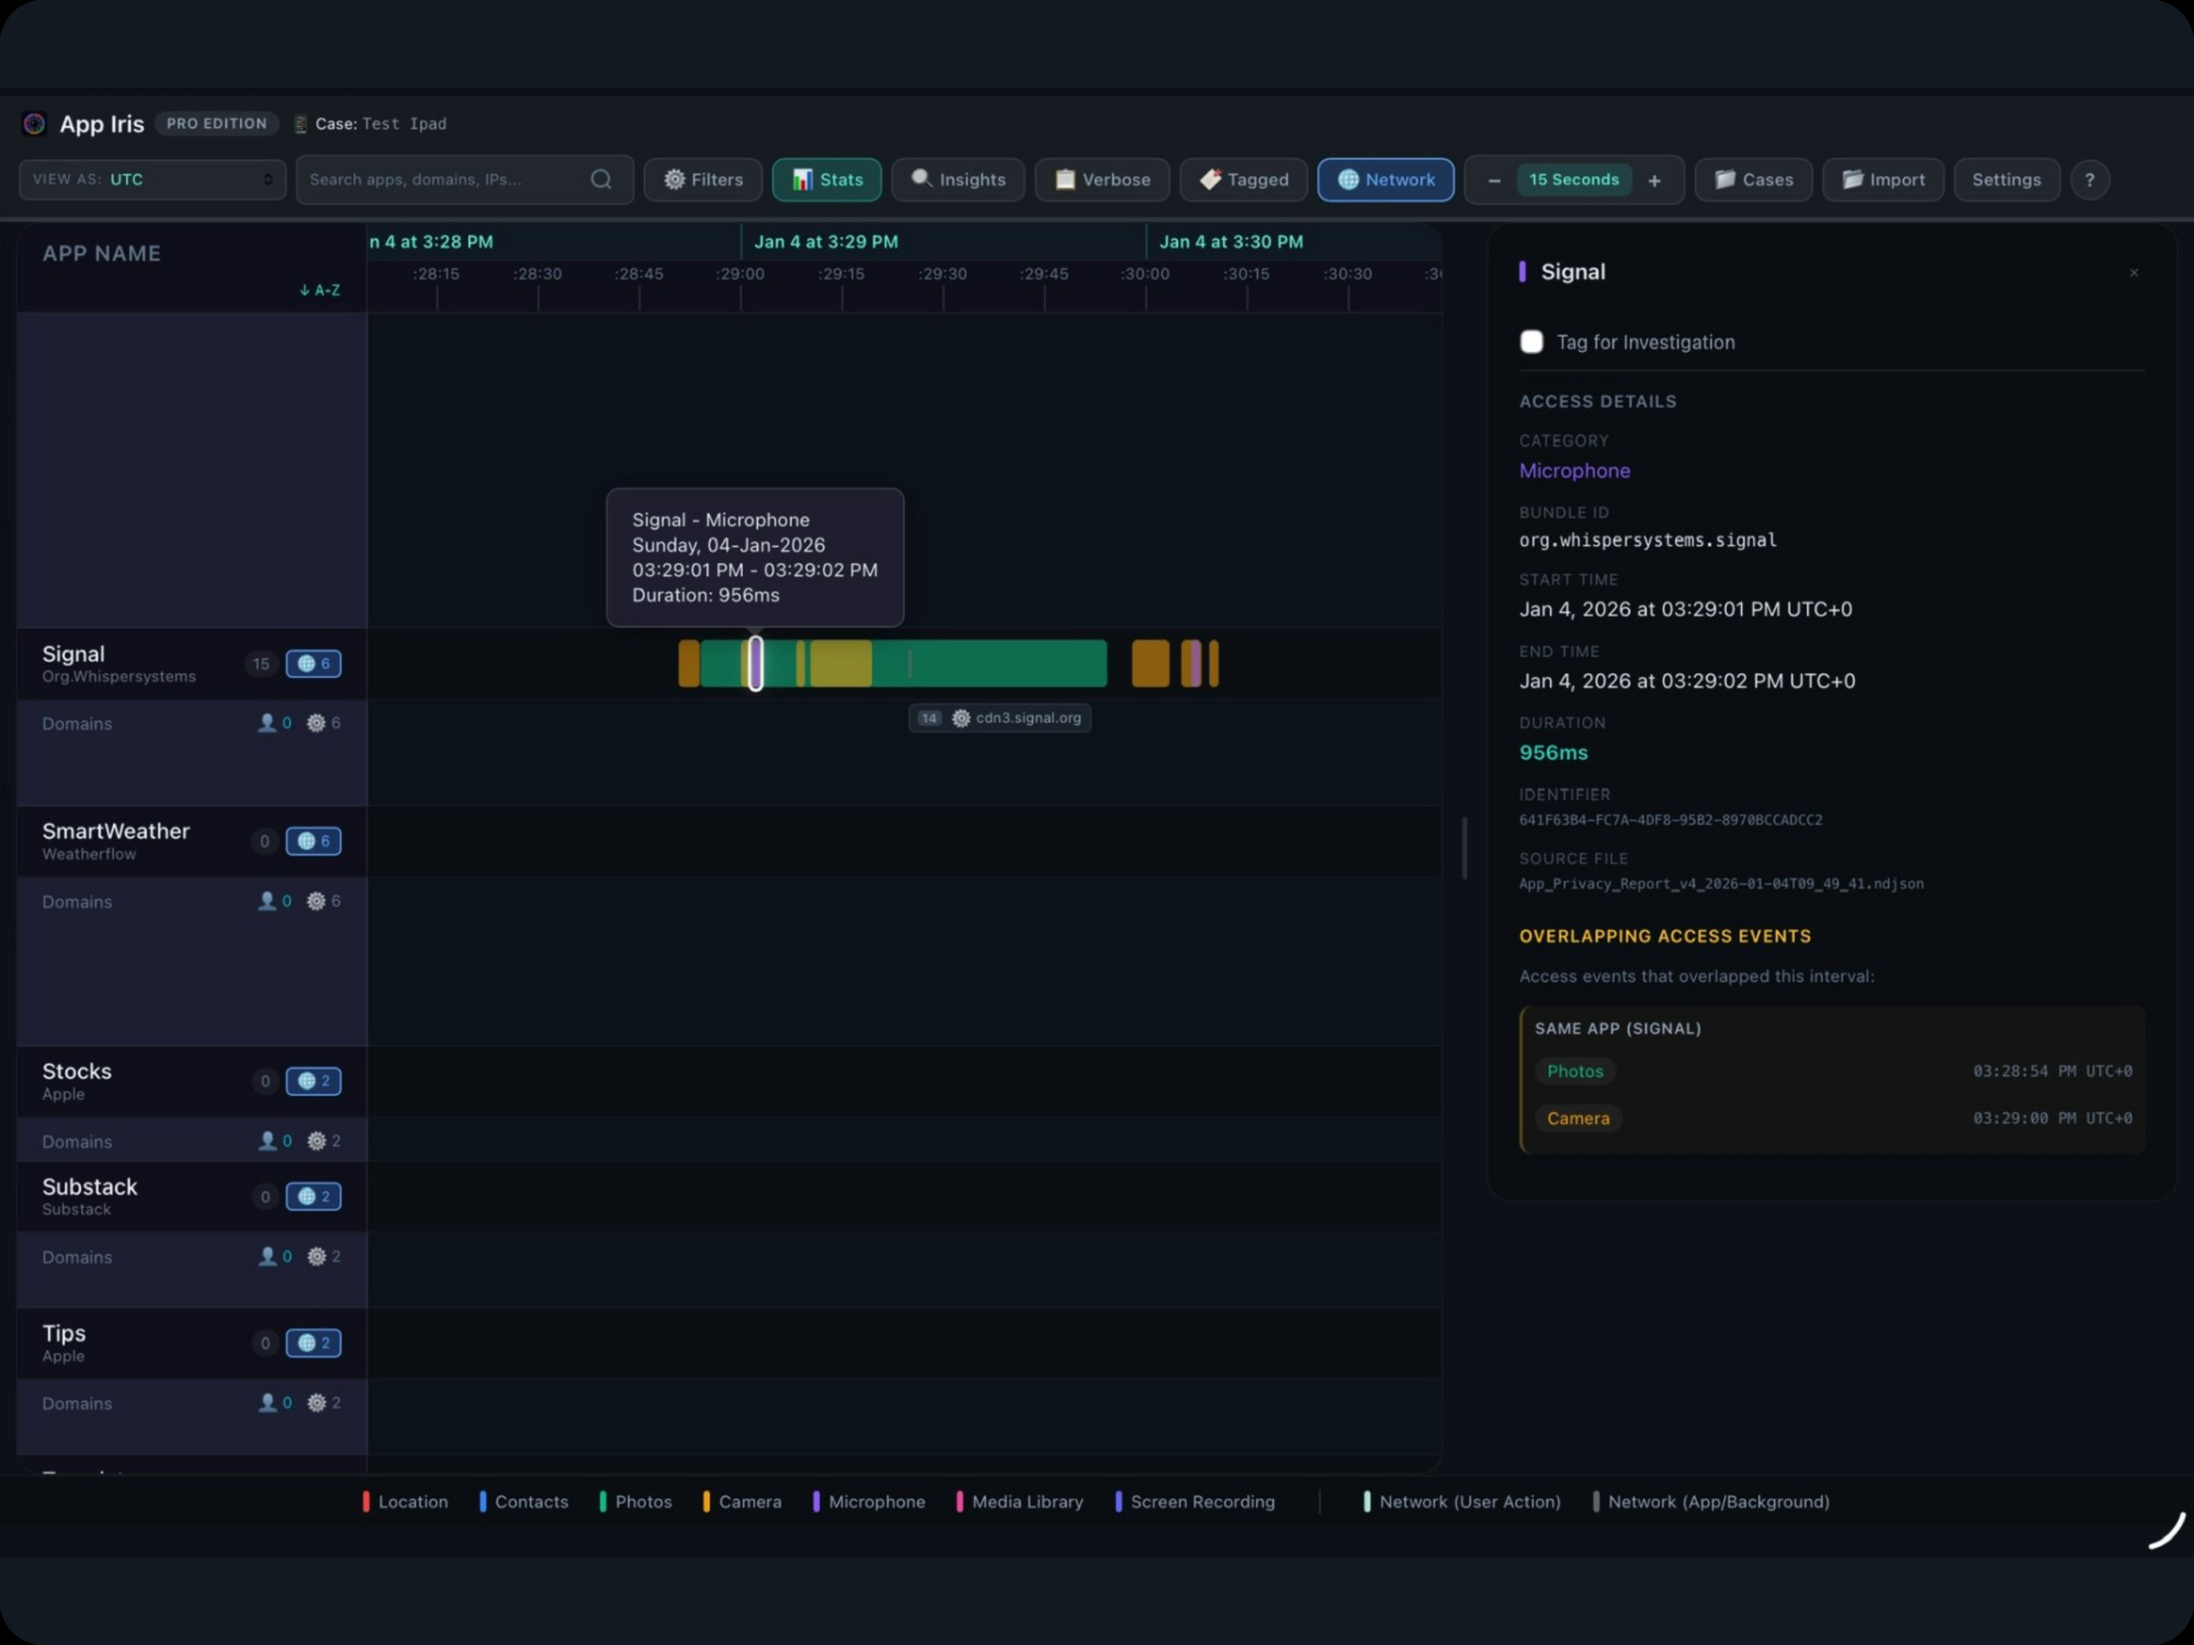Image resolution: width=2194 pixels, height=1645 pixels.
Task: Open Settings
Action: pos(2007,180)
